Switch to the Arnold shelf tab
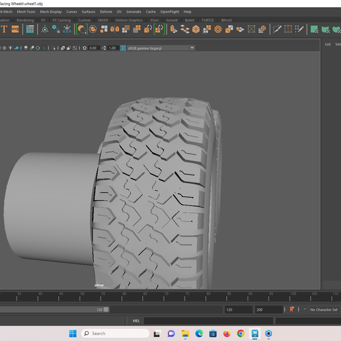Image resolution: width=341 pixels, height=341 pixels. 172,20
